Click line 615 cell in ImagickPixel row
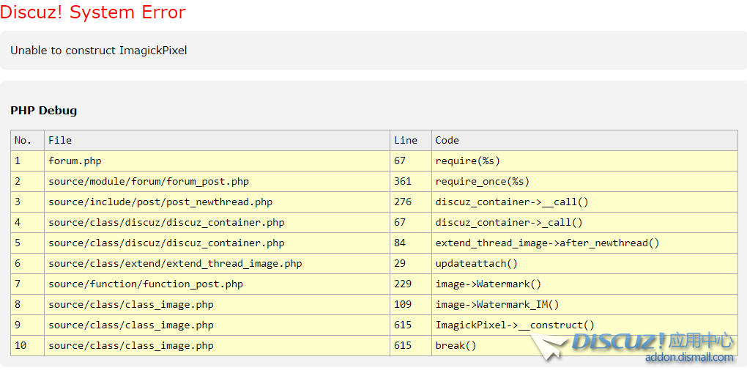The width and height of the screenshot is (747, 376). 411,325
